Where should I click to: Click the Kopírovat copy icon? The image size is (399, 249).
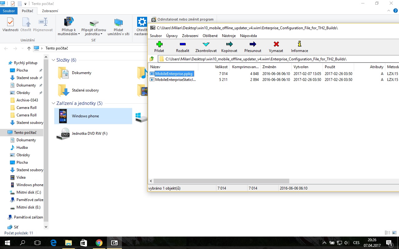point(229,45)
